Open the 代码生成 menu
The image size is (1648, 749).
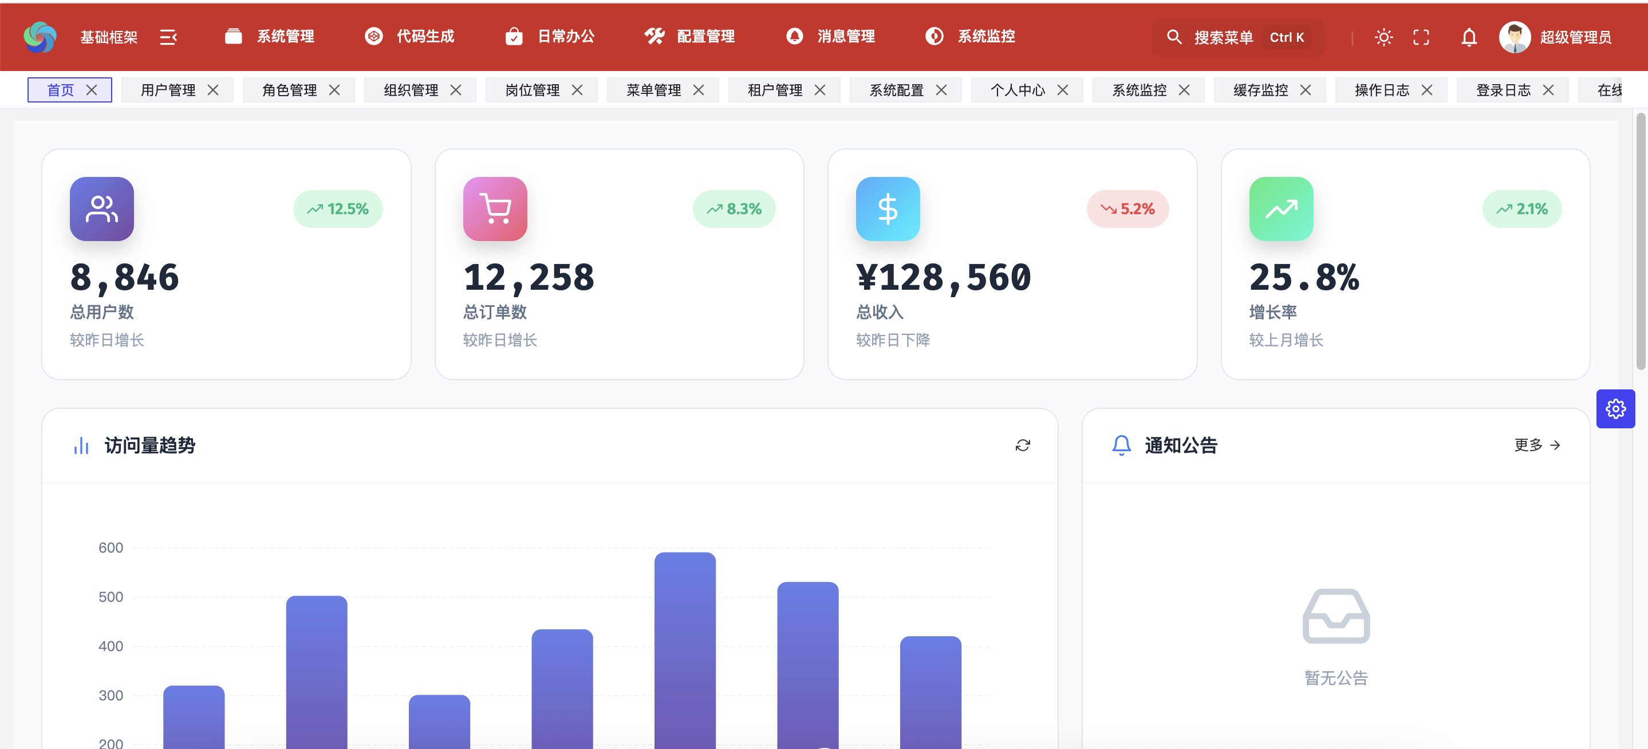pos(409,37)
